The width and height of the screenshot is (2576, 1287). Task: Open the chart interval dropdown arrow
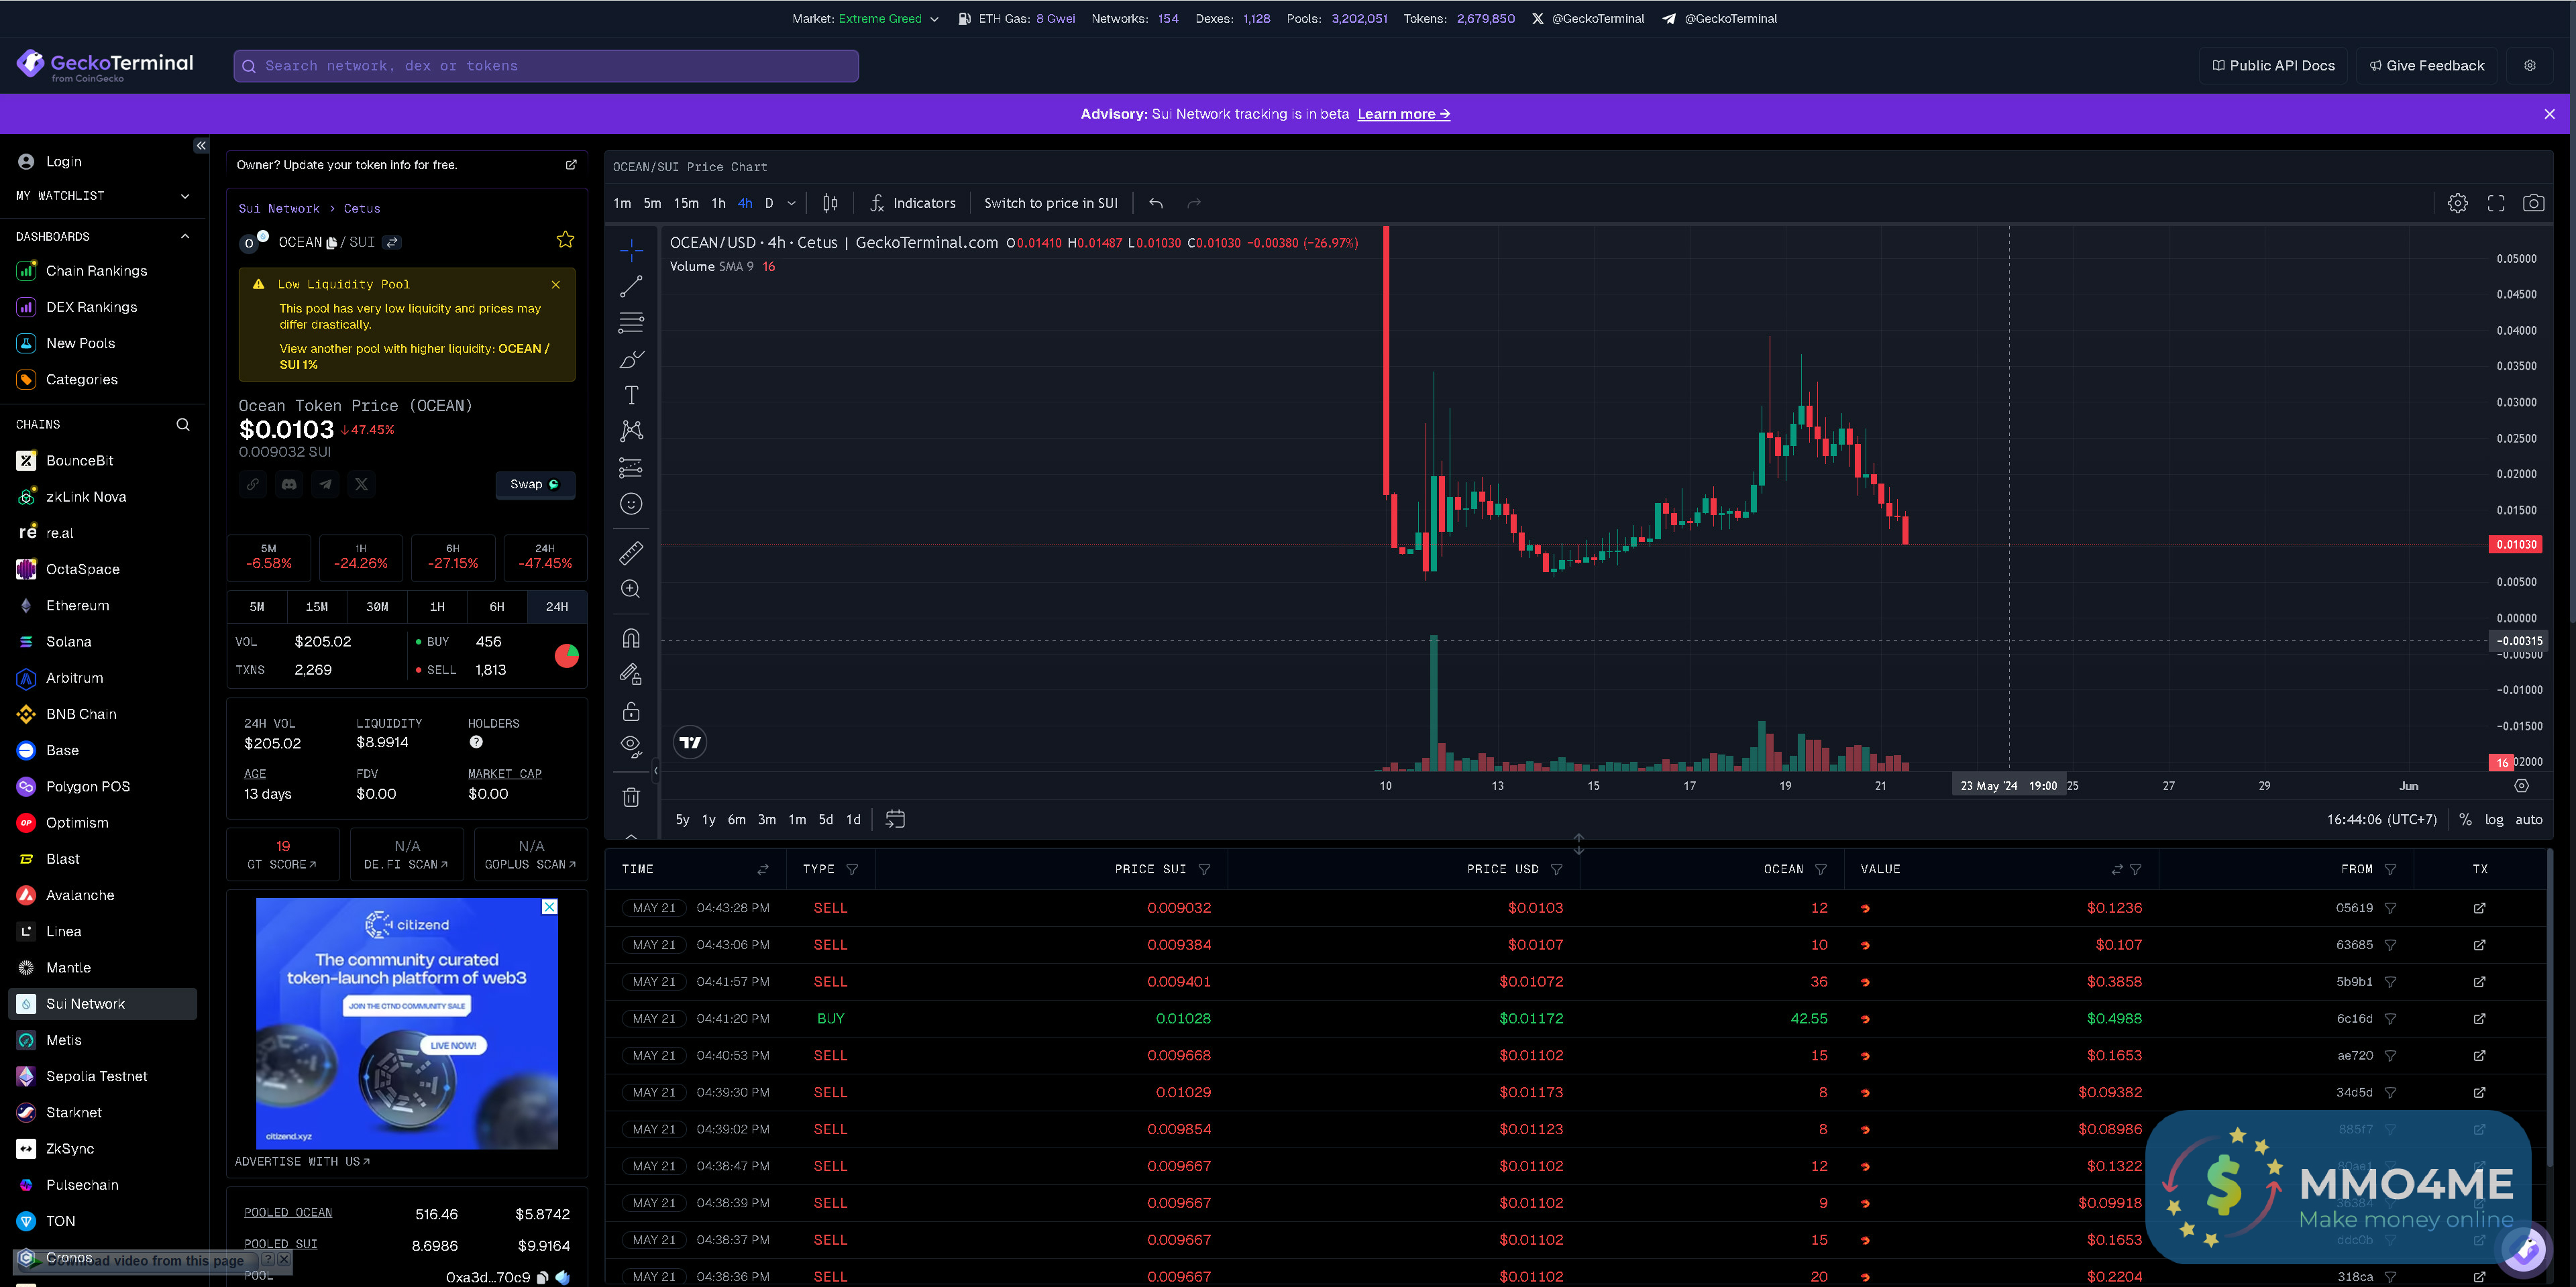791,203
